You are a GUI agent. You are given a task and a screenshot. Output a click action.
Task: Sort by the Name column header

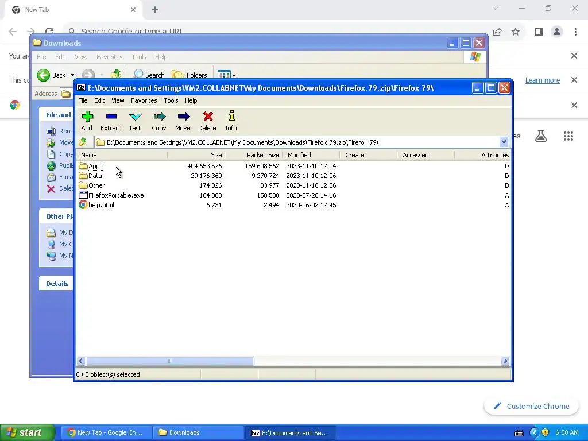122,155
